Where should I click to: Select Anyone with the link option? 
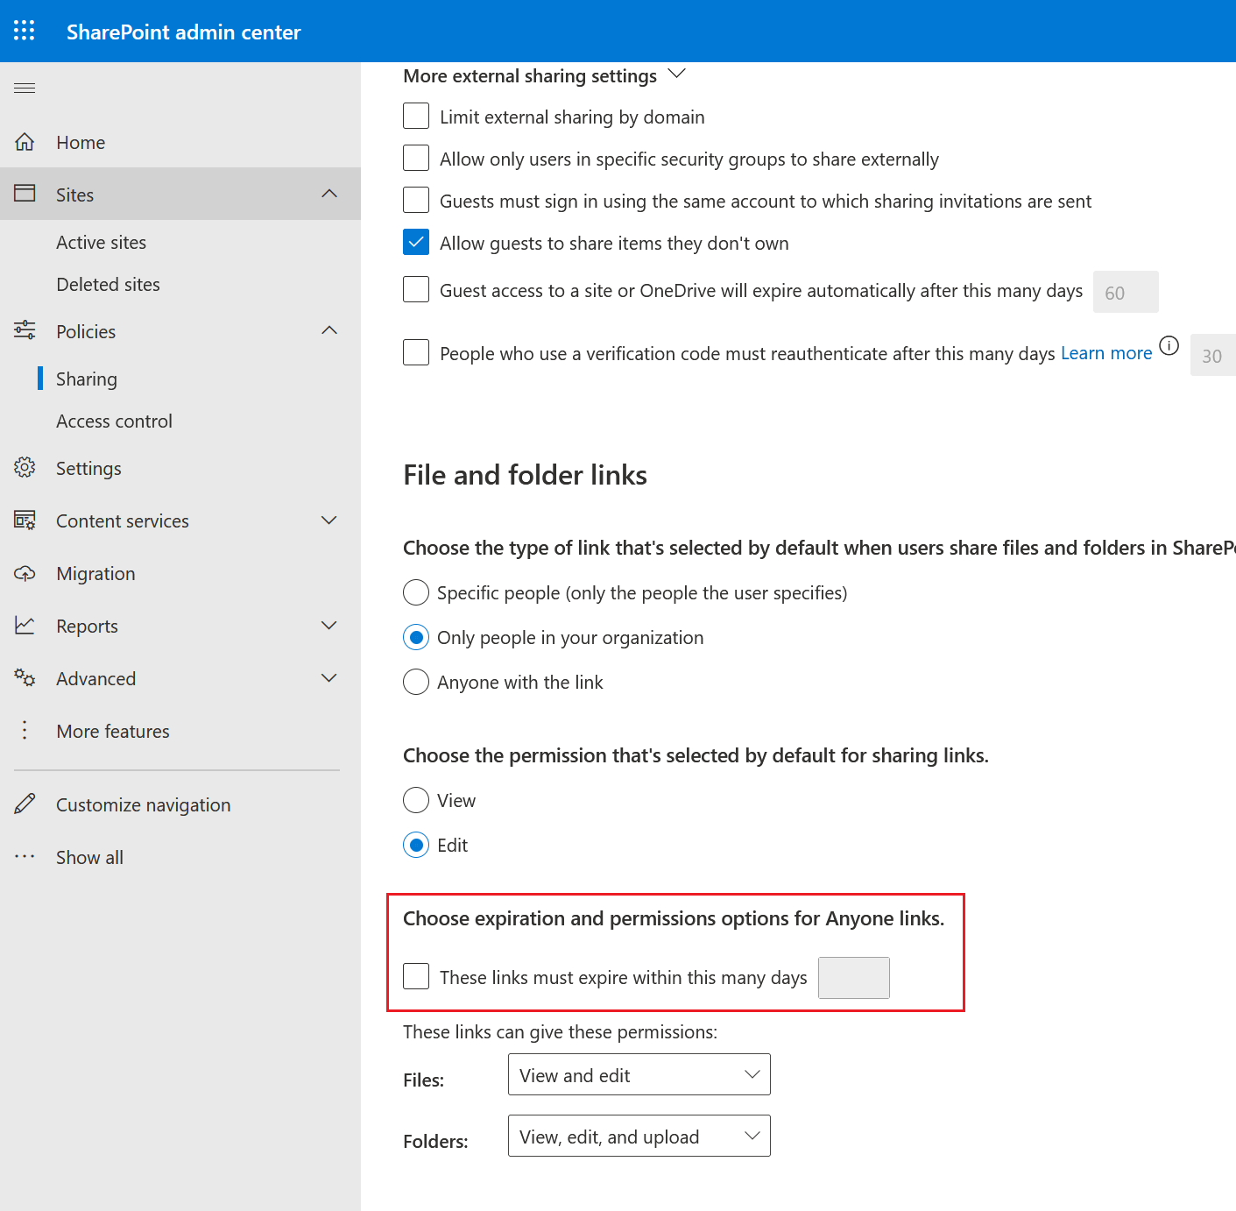coord(416,682)
